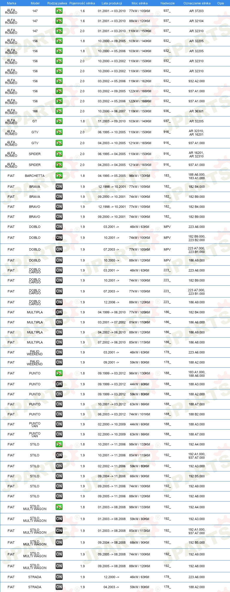This screenshot has width=230, height=592.
Task: Click the green PB icon in the Punto 1.8 row
Action: pyautogui.click(x=59, y=373)
